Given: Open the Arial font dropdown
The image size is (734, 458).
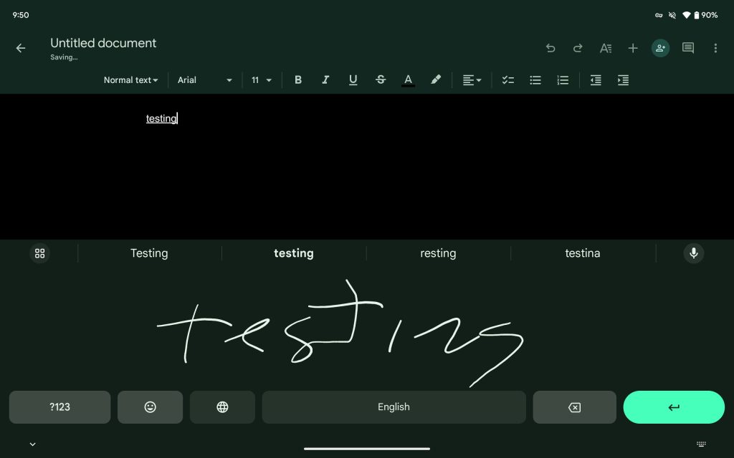Looking at the screenshot, I should (x=205, y=80).
